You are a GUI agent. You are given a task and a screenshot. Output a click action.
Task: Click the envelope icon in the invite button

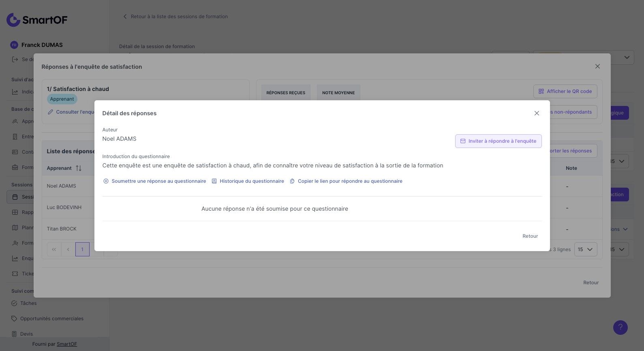(463, 141)
